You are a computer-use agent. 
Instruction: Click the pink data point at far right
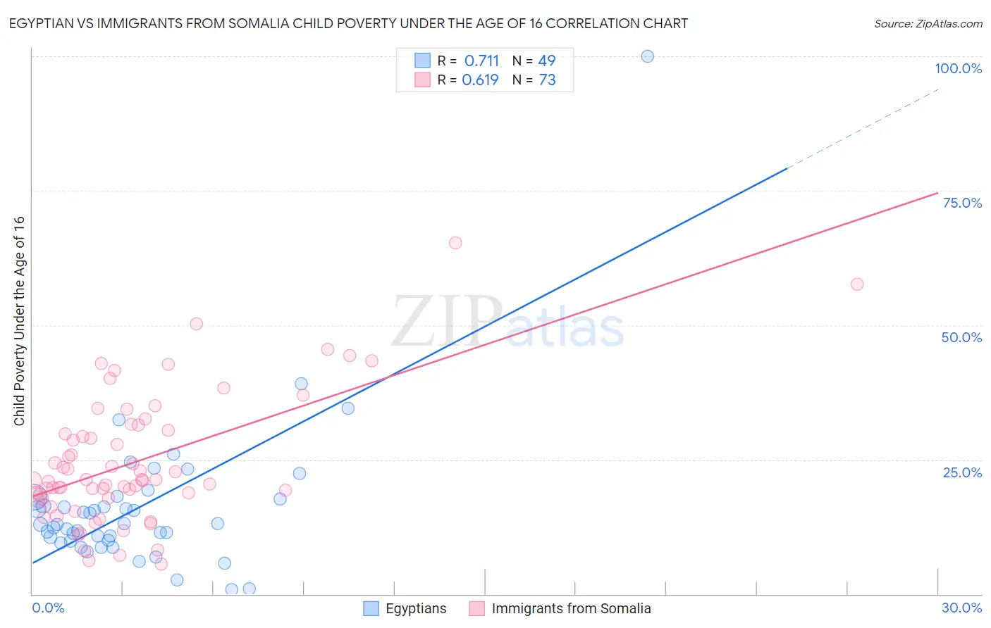[857, 284]
